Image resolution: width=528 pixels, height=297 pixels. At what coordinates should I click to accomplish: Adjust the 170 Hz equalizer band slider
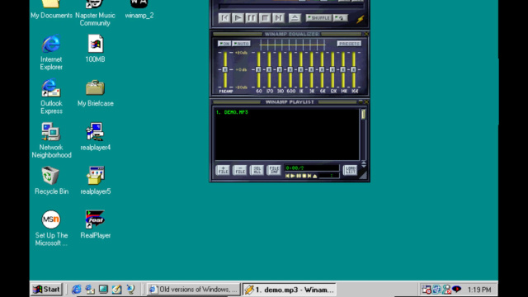tap(269, 69)
